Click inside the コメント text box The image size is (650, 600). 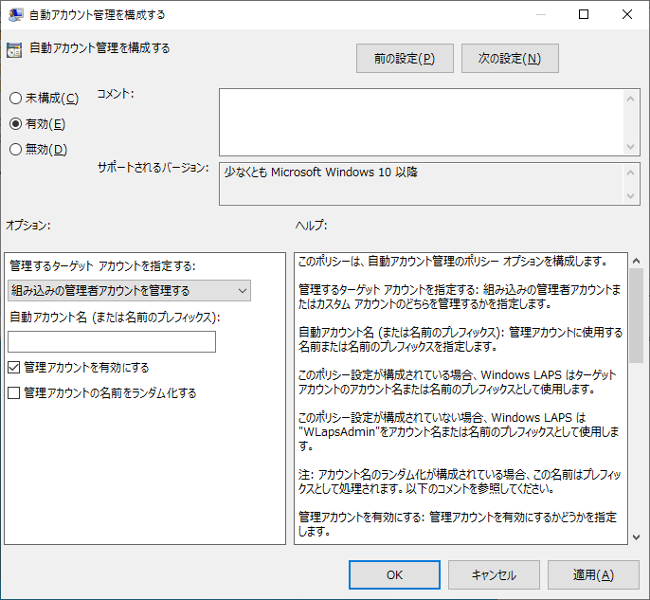(x=421, y=121)
